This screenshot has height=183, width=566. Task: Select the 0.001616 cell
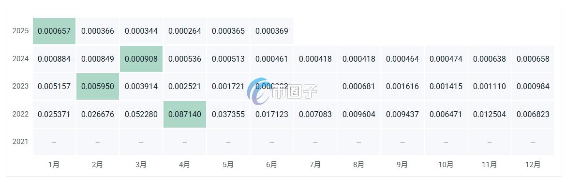(402, 86)
